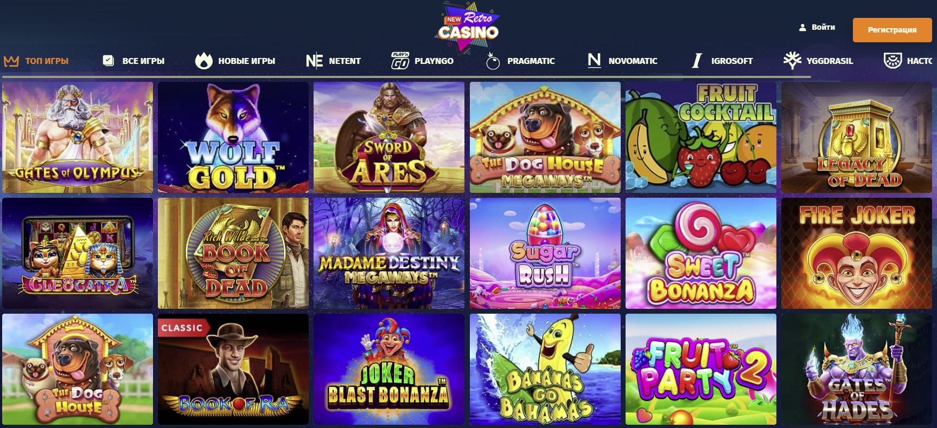937x428 pixels.
Task: Open the Retro Casino home logo
Action: pyautogui.click(x=468, y=27)
